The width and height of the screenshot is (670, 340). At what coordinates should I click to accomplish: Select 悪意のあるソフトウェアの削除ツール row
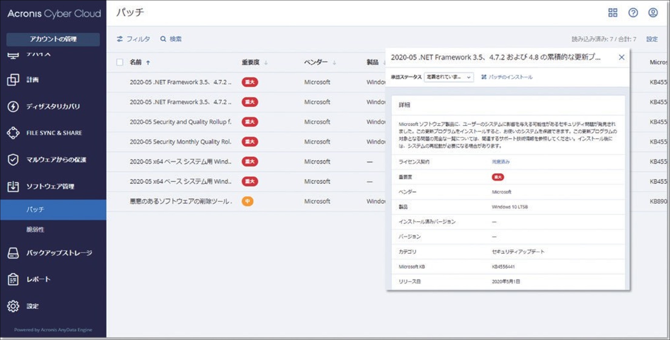(x=246, y=201)
